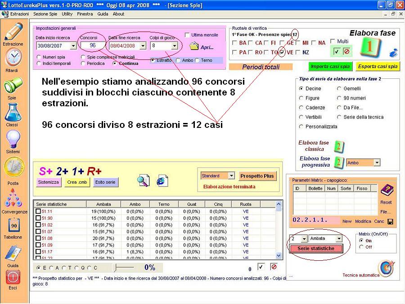Click the Esci power icon

(13, 277)
